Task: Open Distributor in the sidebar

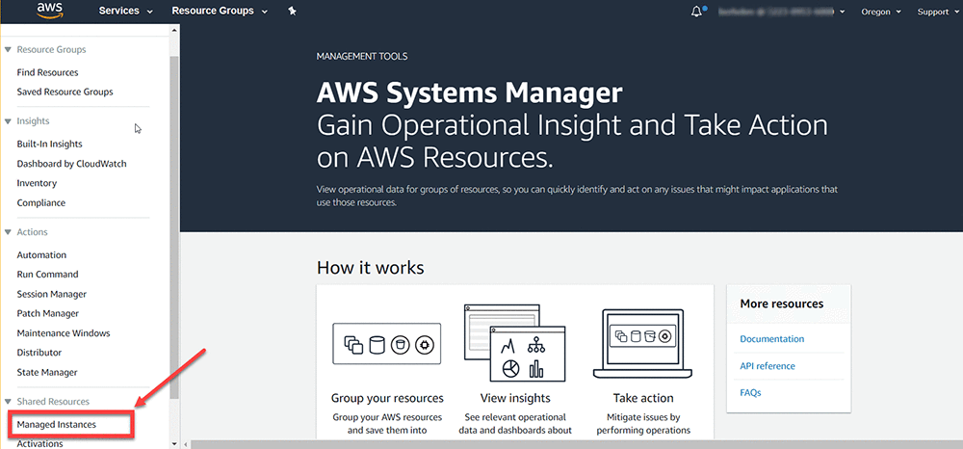Action: tap(39, 354)
